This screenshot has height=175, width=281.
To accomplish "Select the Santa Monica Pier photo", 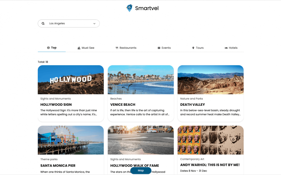I will [71, 140].
